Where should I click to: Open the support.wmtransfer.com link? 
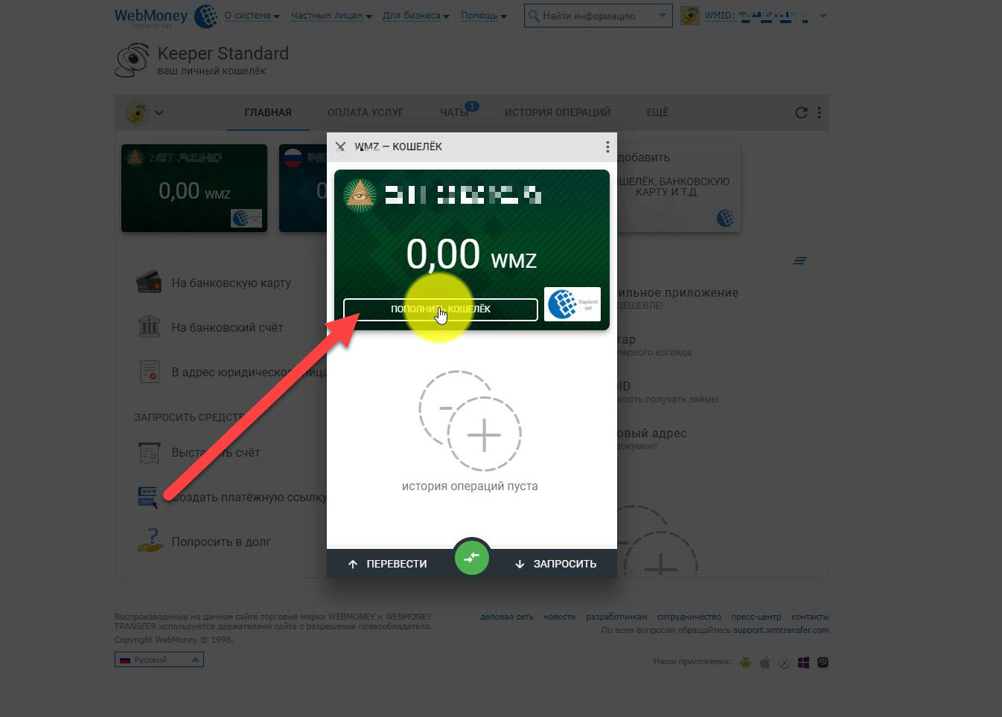[x=781, y=630]
